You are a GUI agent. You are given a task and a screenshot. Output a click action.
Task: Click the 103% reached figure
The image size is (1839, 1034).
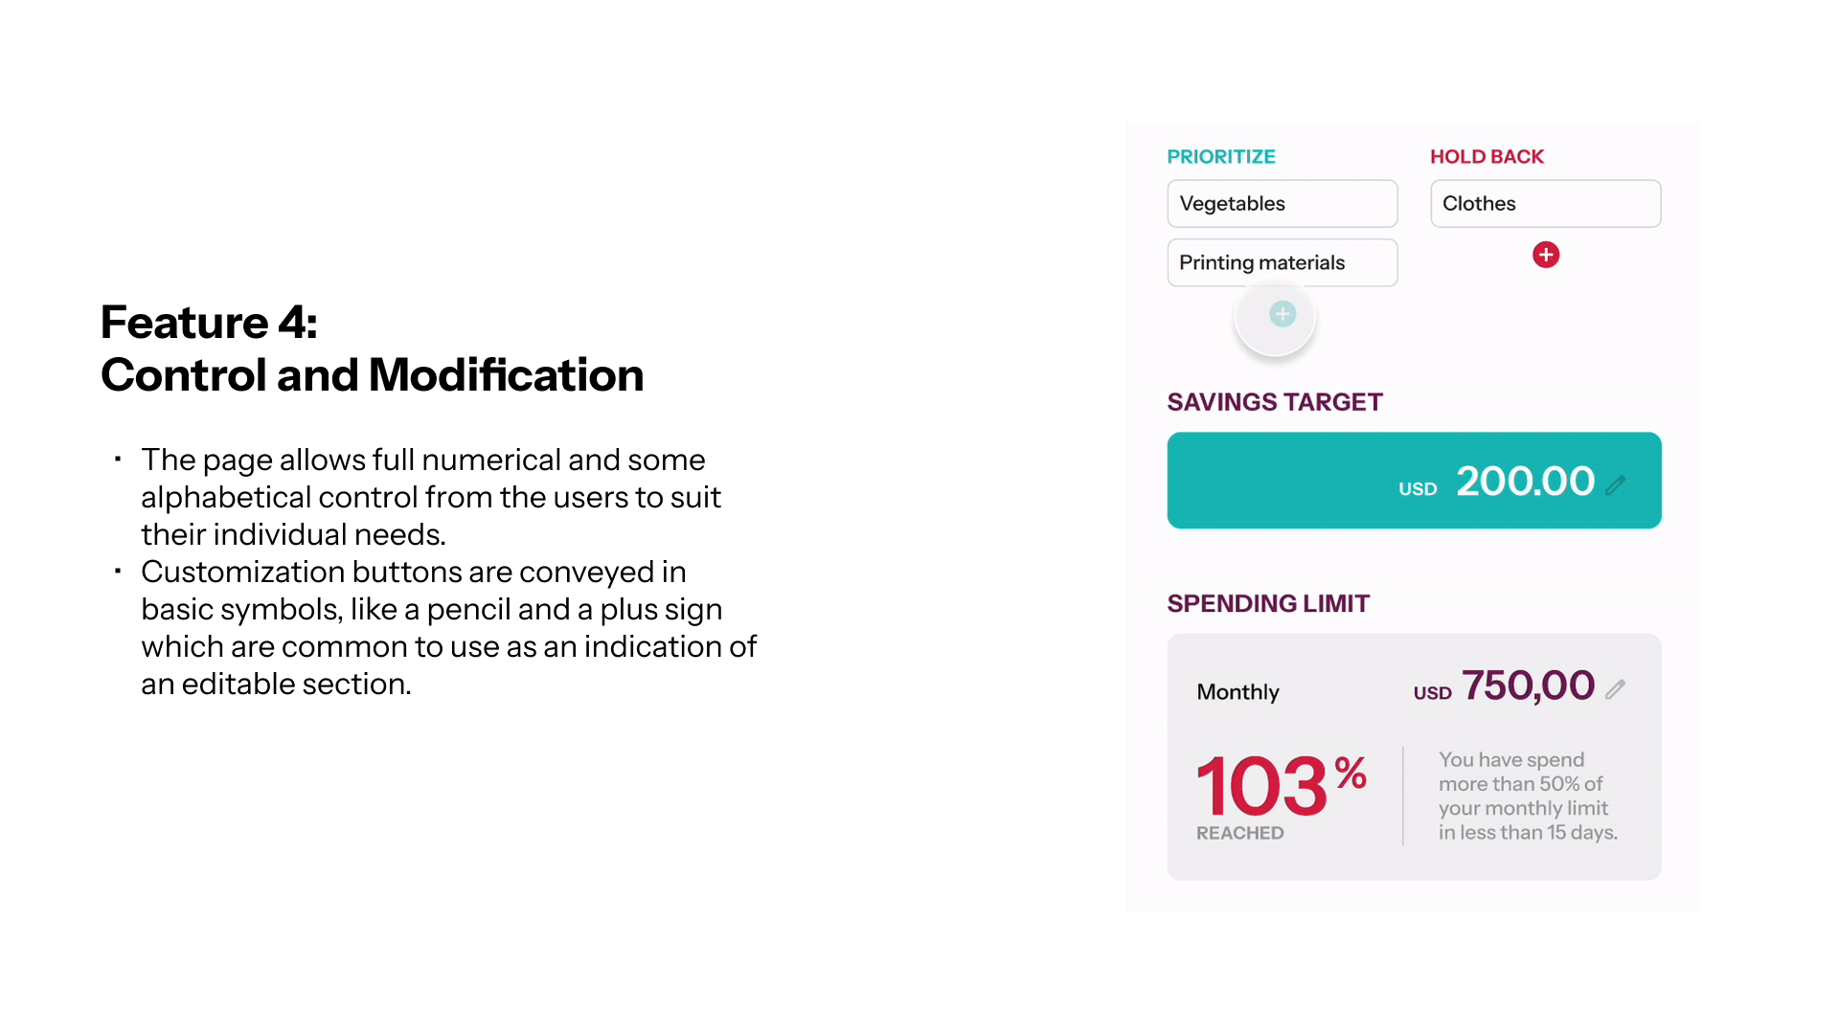click(x=1280, y=785)
